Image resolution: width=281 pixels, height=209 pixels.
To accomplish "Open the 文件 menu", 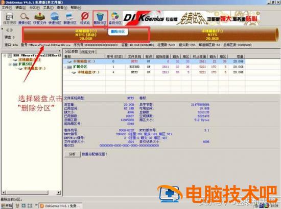I will [x=7, y=8].
